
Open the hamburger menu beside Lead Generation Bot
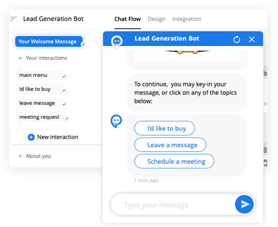(x=14, y=19)
